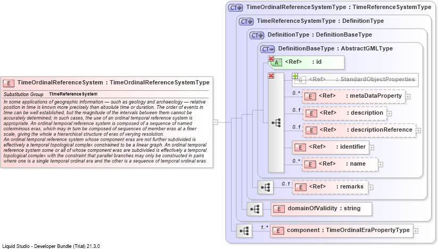
Task: Collapse the DefinitionBaseType CT minus icon
Action: point(267,49)
